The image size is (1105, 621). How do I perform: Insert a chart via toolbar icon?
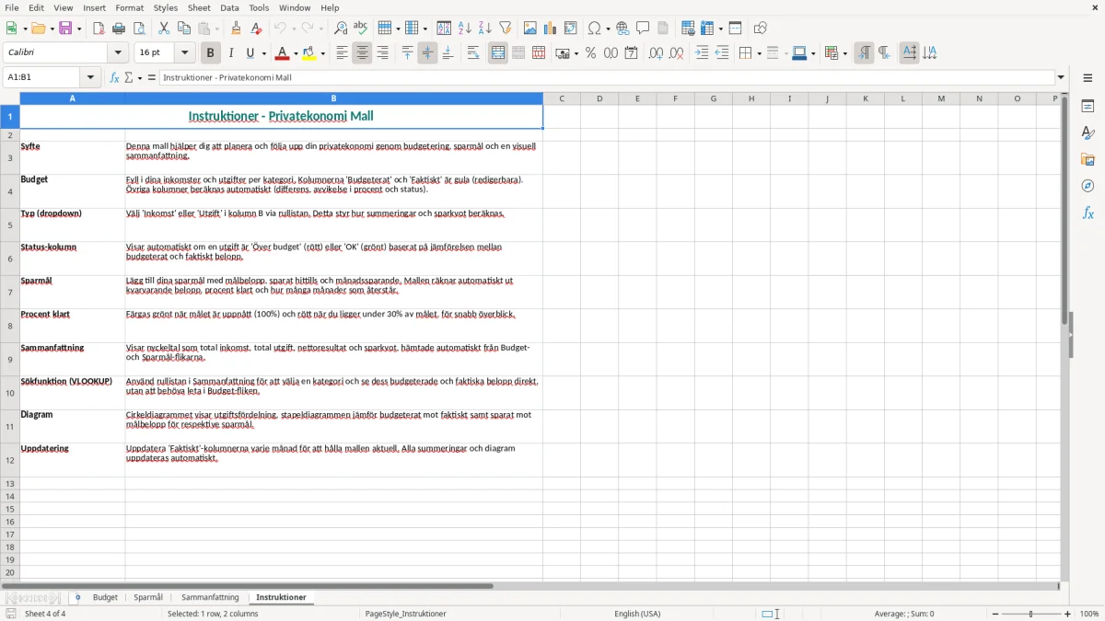point(551,29)
